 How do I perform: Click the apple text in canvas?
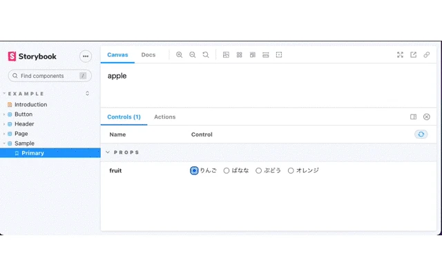tap(117, 76)
